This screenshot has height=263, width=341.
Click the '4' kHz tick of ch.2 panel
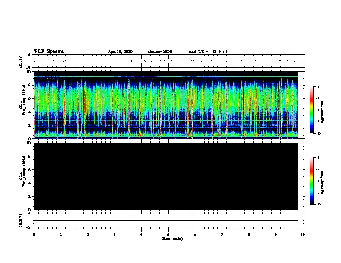point(30,183)
